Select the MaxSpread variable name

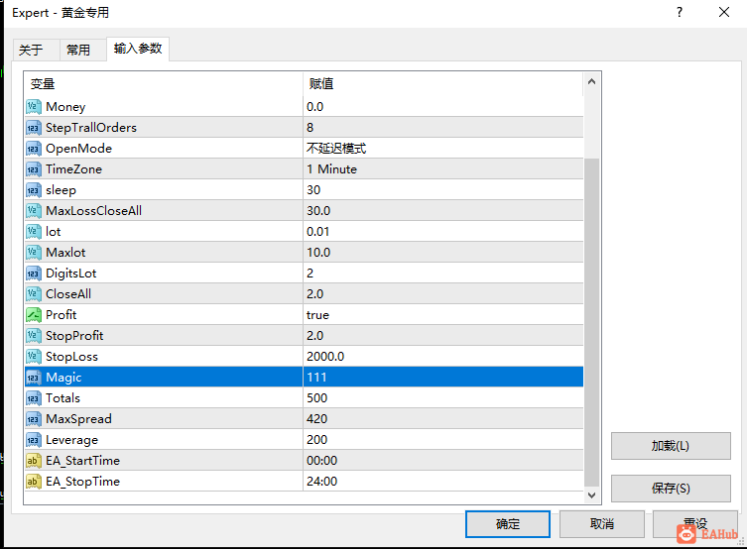coord(78,419)
